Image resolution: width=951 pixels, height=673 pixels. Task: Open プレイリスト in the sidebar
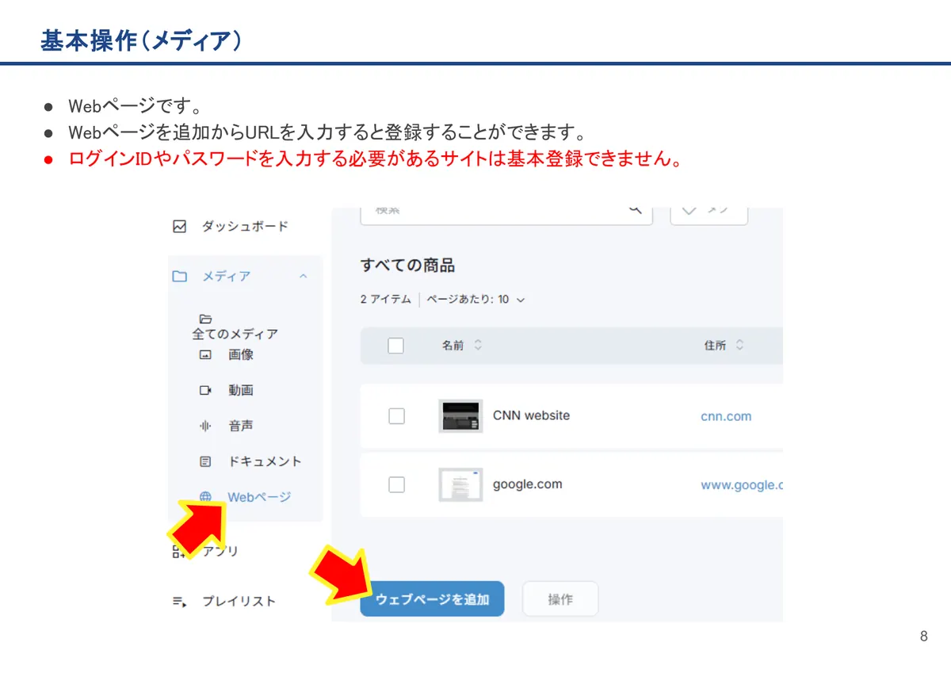239,602
